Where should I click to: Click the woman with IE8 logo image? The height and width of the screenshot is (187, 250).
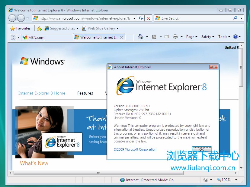point(44,132)
